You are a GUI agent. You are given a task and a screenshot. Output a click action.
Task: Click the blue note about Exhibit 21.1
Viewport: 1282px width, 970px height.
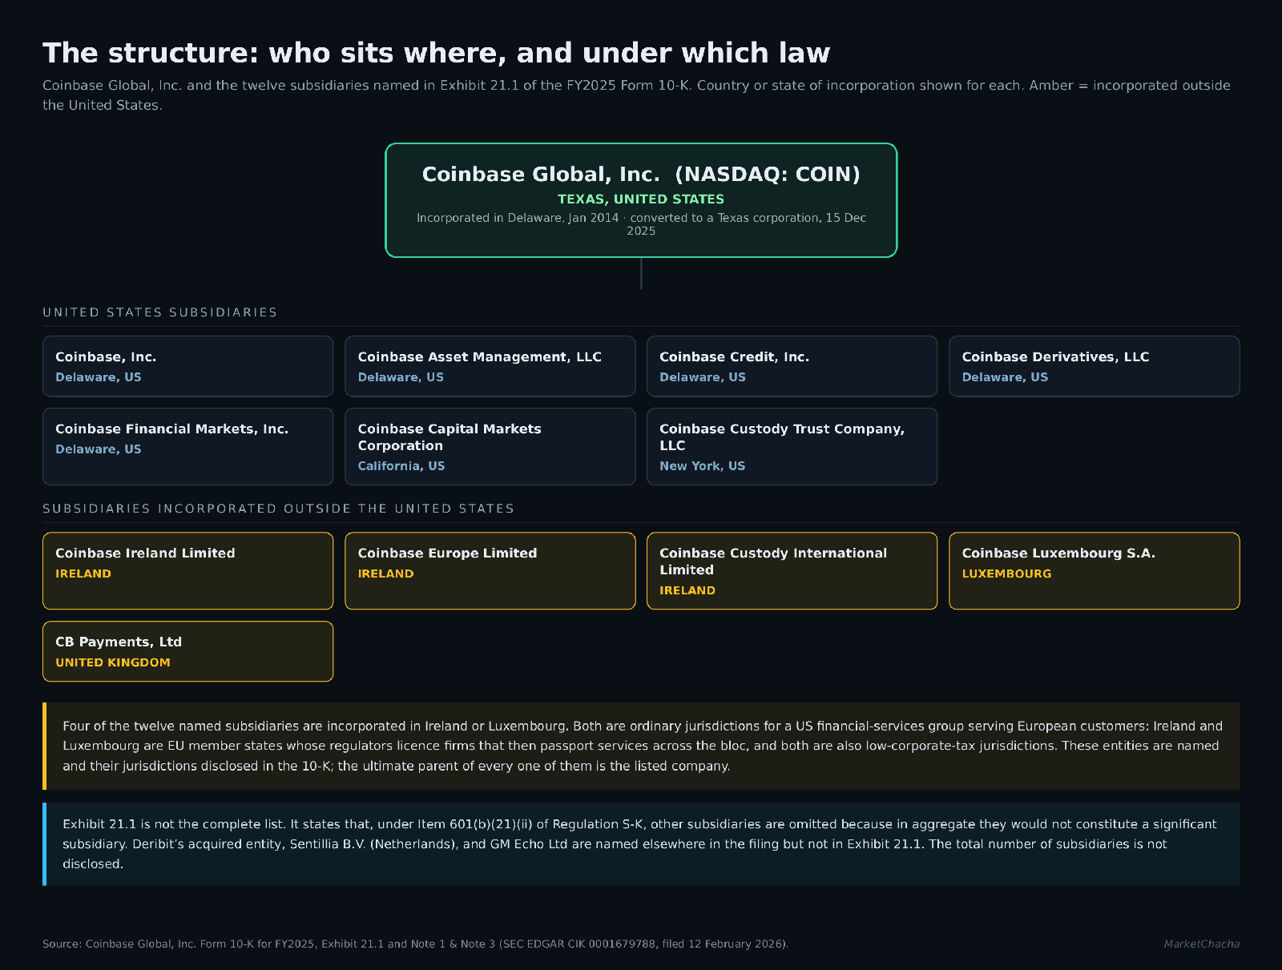point(641,844)
